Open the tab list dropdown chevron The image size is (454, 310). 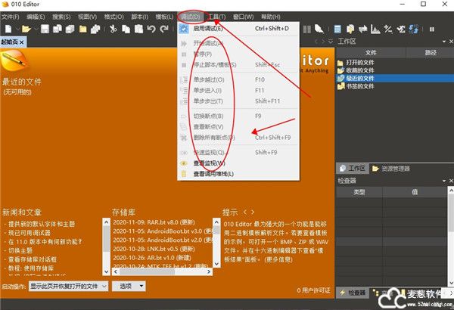pos(331,42)
